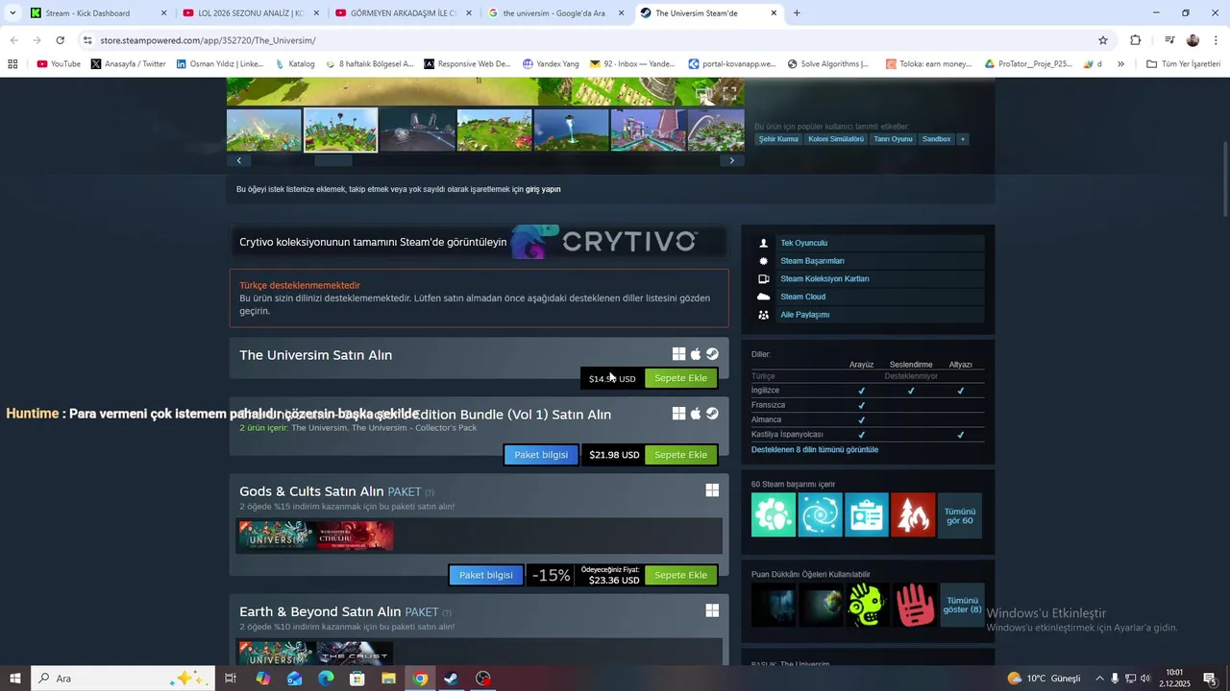Open the red burning trees achievement icon
Screen dimensions: 1230x691
click(x=913, y=515)
